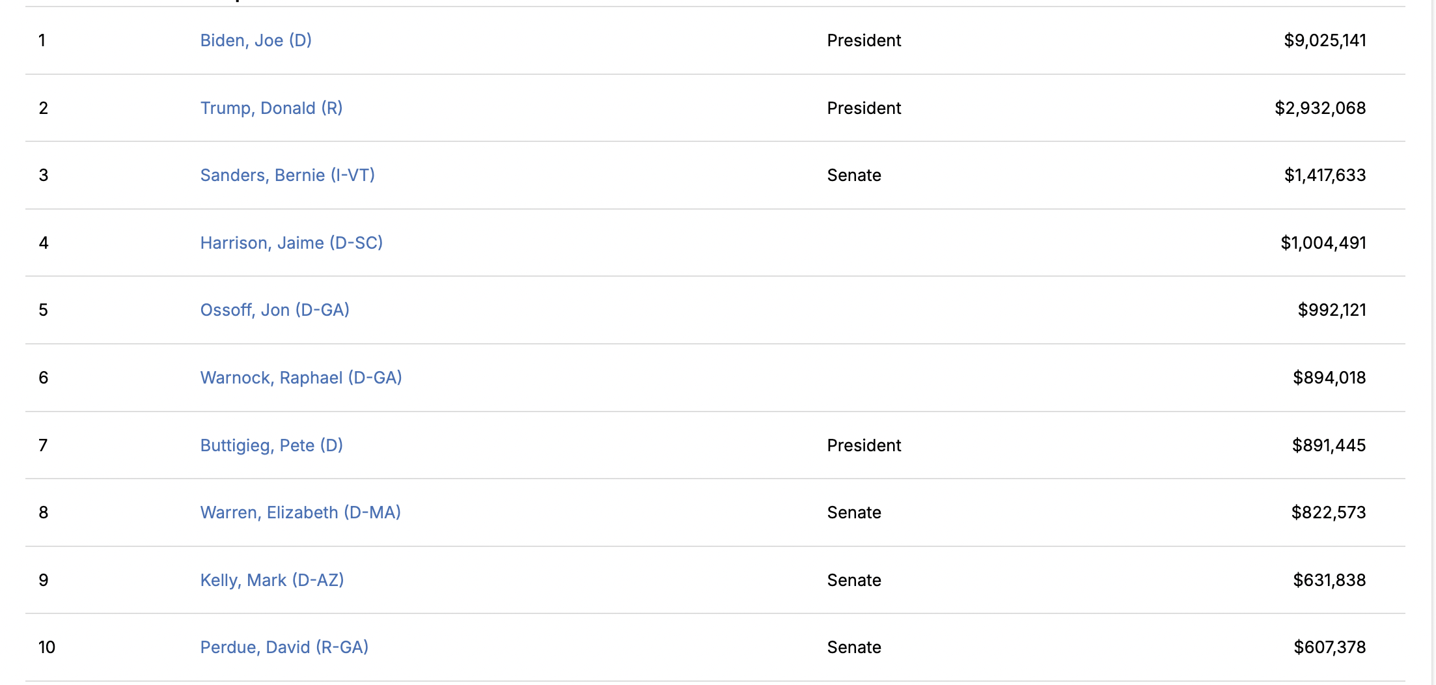1436x685 pixels.
Task: Open the Trump, Donald (R) link
Action: pos(271,108)
